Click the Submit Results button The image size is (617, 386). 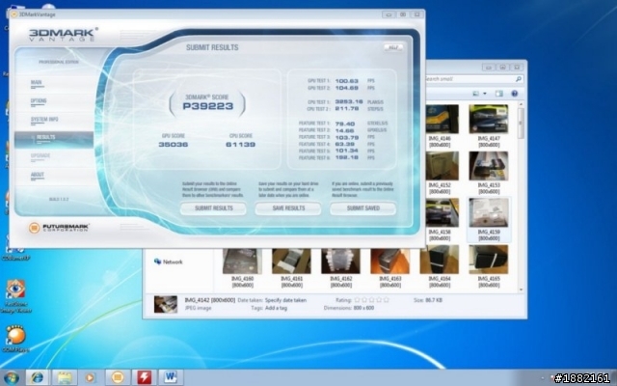(x=214, y=208)
